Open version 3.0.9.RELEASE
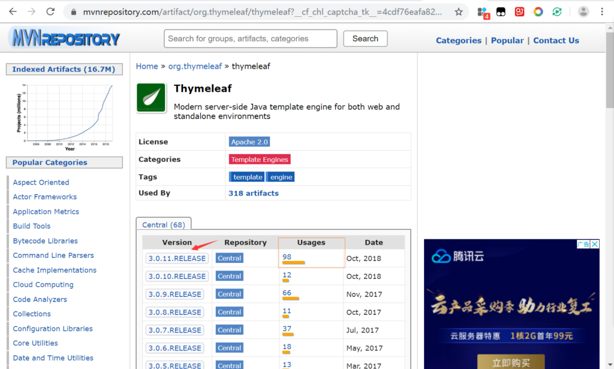 click(x=174, y=295)
